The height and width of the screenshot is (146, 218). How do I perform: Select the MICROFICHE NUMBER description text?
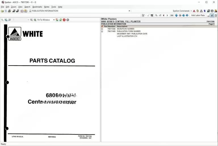pyautogui.click(x=125, y=29)
